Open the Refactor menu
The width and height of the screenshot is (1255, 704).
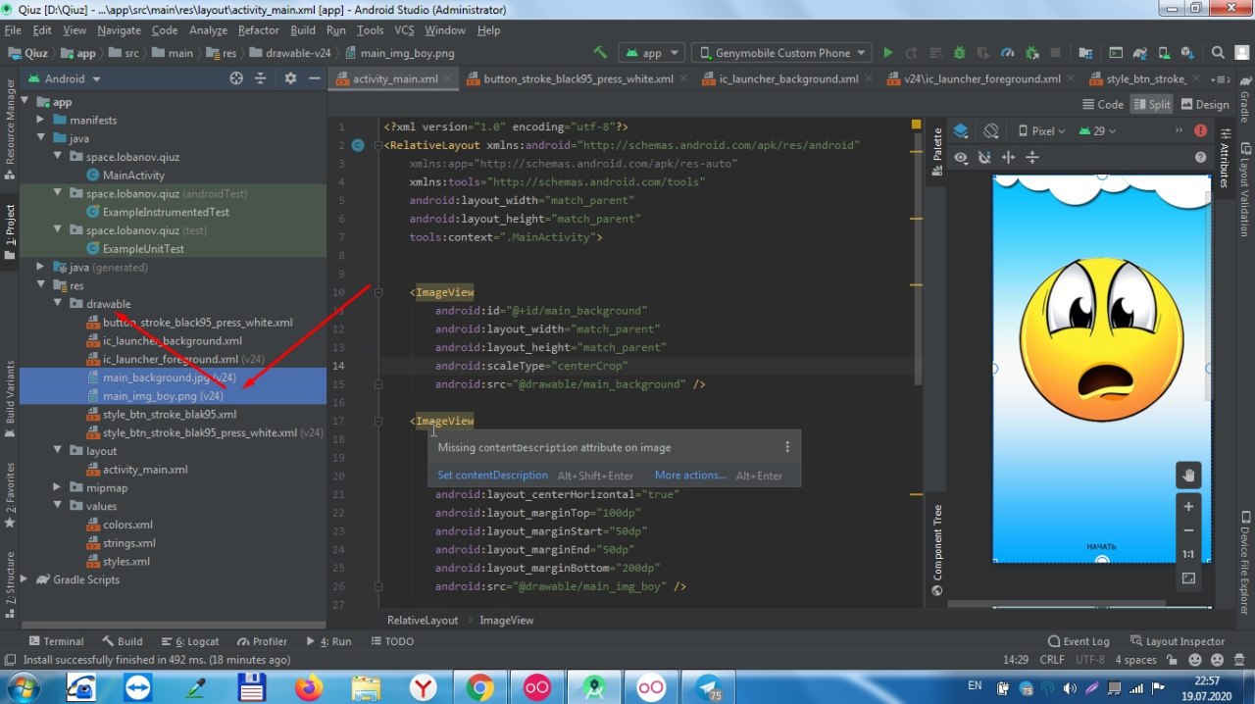pyautogui.click(x=258, y=30)
